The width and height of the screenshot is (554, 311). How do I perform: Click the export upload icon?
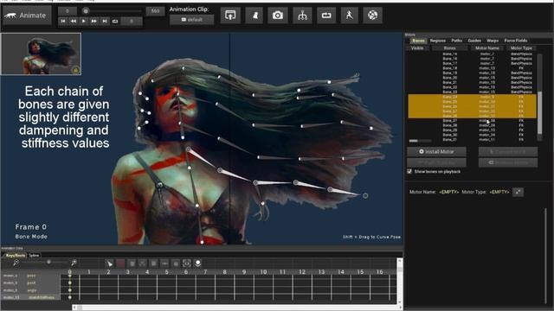(x=230, y=16)
